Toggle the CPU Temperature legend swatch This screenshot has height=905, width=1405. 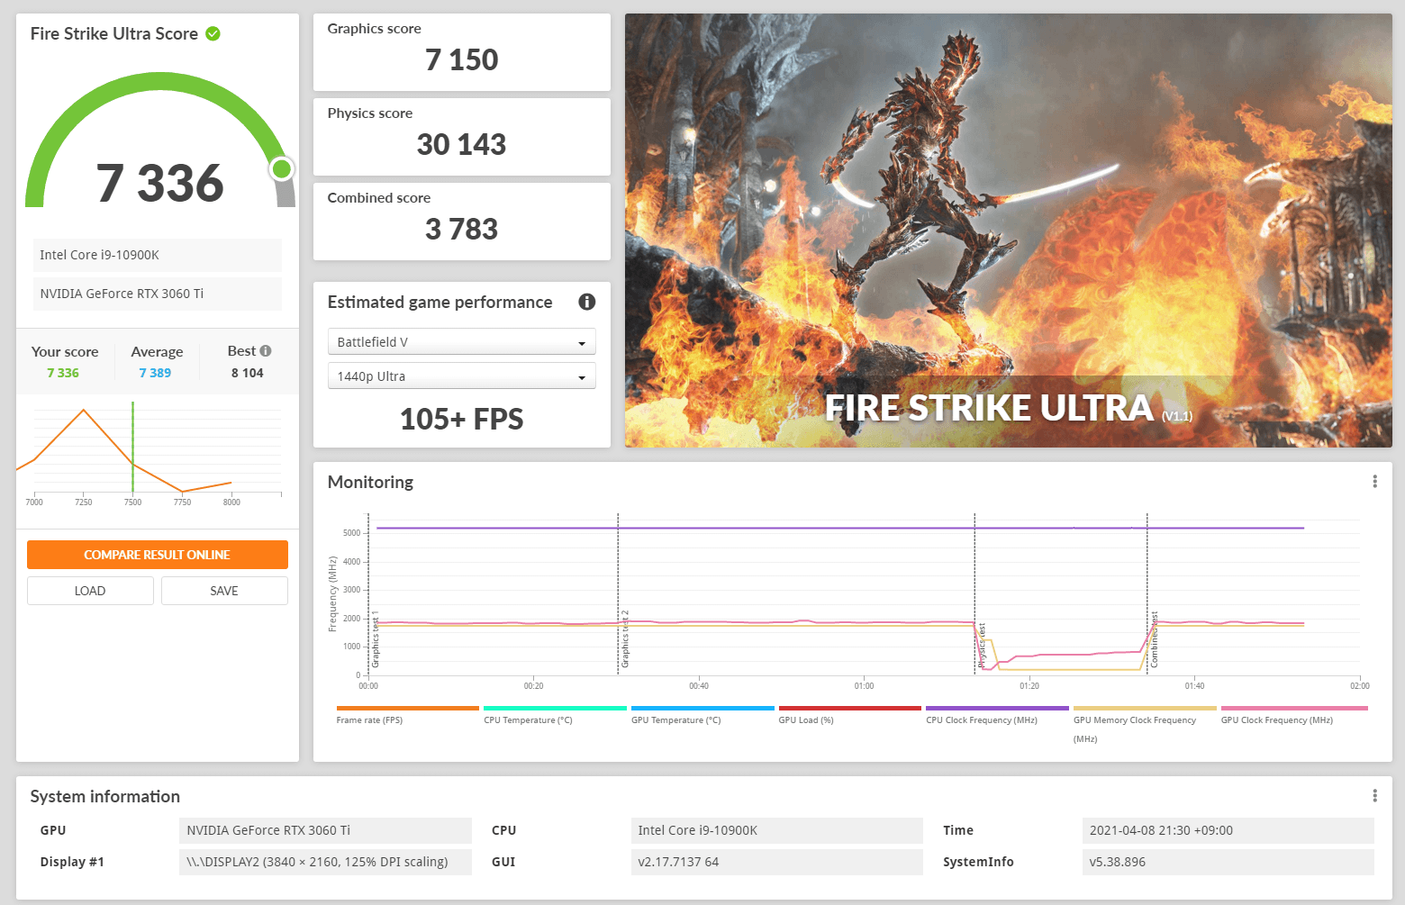click(555, 709)
